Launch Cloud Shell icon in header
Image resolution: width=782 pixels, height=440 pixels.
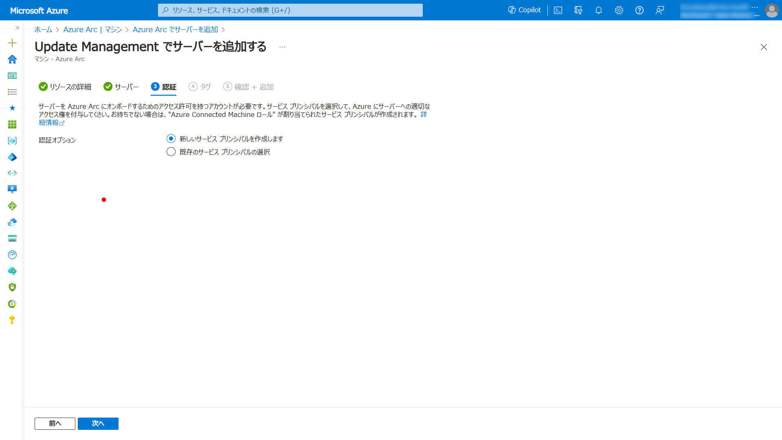(x=558, y=10)
